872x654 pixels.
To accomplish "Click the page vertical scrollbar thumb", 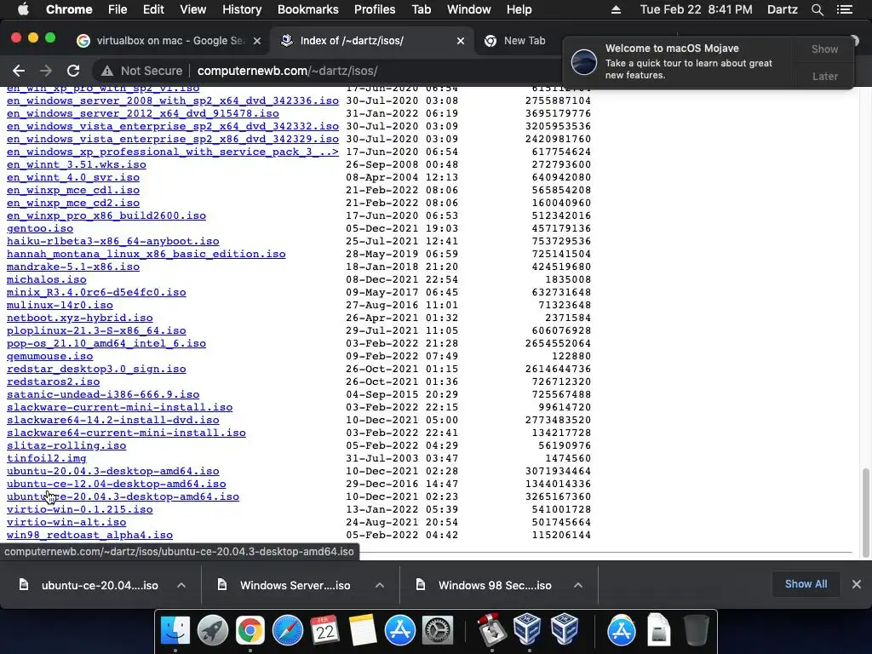I will (865, 512).
